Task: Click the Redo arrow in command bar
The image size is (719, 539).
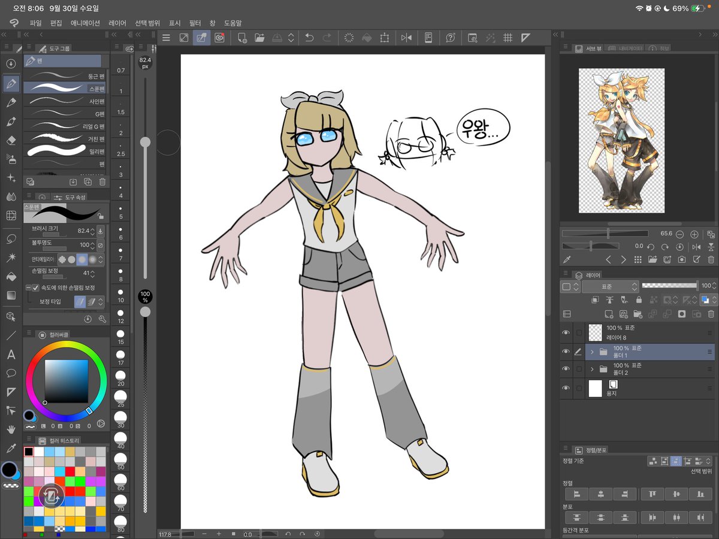Action: (x=327, y=38)
